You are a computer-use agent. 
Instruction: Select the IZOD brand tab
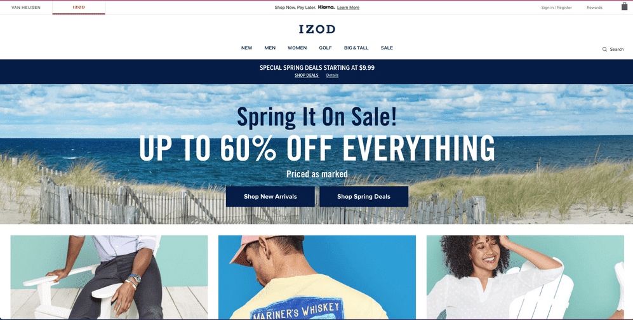coord(79,7)
